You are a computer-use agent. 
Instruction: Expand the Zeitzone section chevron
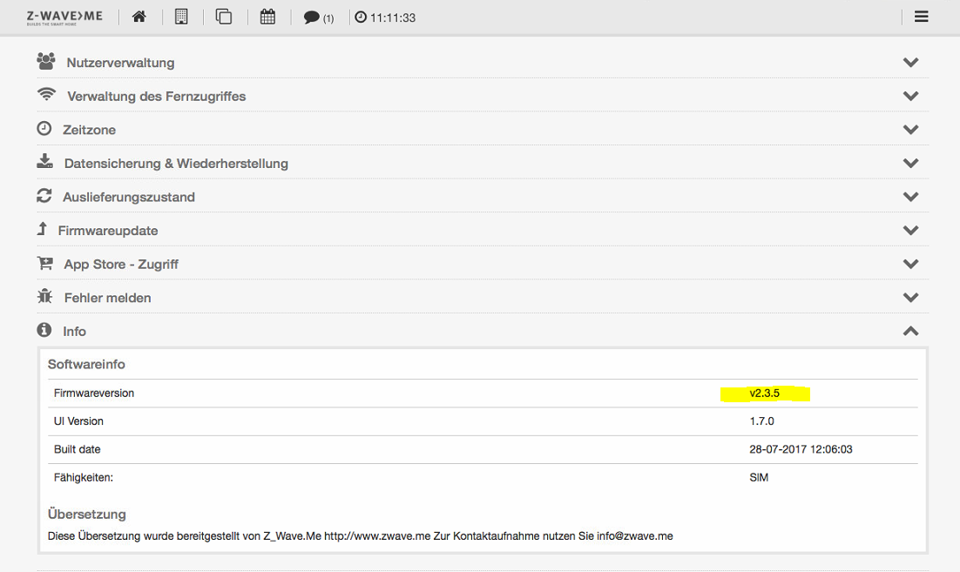coord(910,130)
